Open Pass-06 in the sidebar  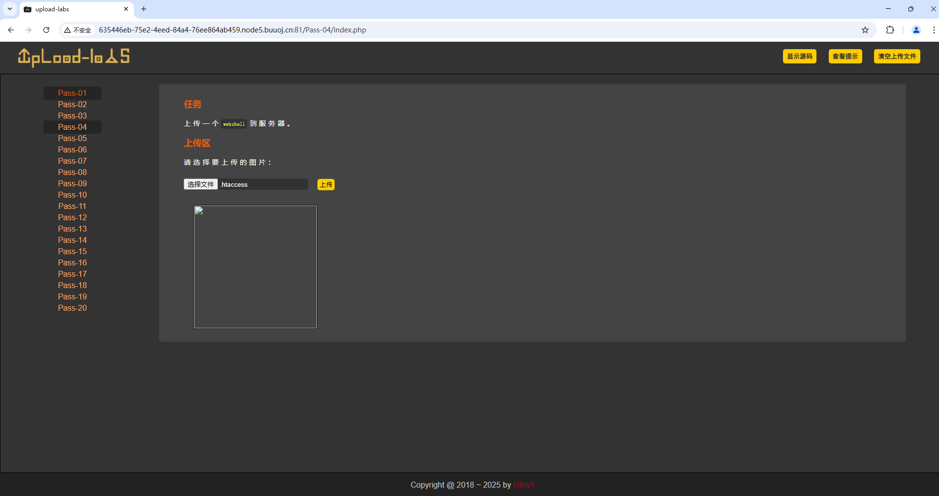click(72, 149)
